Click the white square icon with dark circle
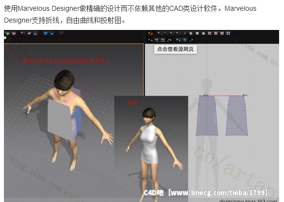The width and height of the screenshot is (284, 202). pos(228,33)
